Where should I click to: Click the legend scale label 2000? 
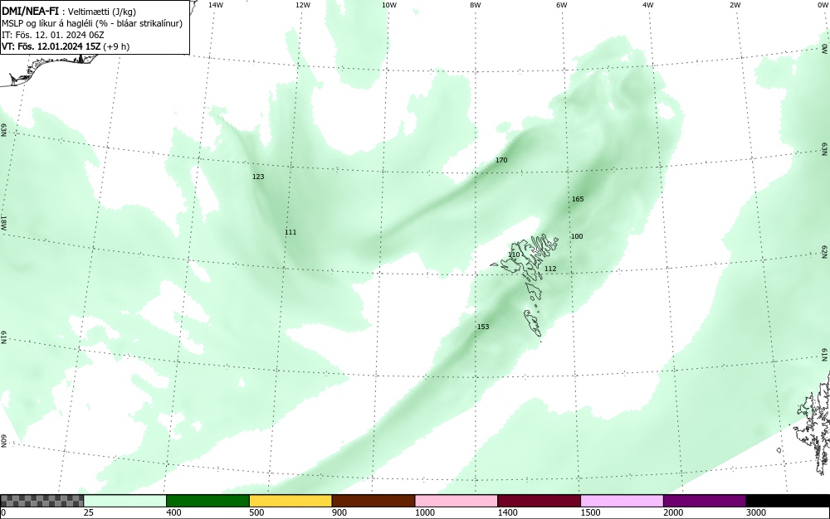(x=673, y=512)
